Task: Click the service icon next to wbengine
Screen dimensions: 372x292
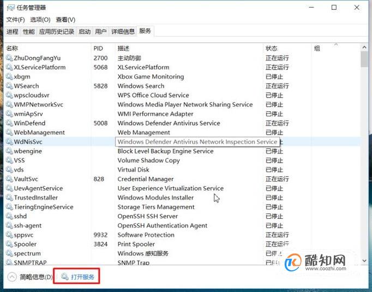Action: (x=9, y=151)
